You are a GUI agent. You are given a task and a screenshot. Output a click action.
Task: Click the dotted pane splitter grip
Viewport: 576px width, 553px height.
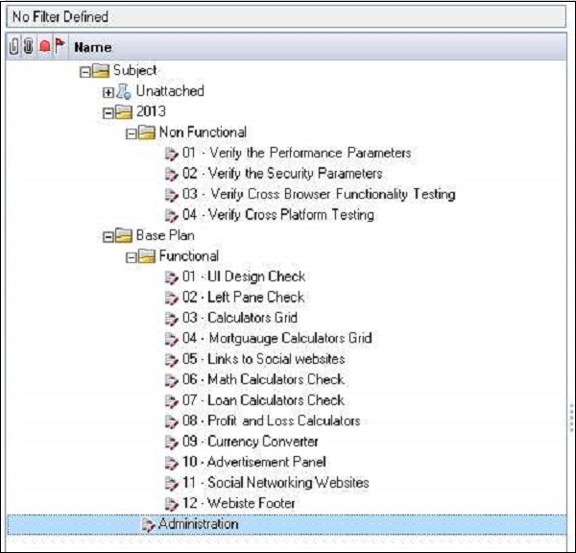[571, 418]
